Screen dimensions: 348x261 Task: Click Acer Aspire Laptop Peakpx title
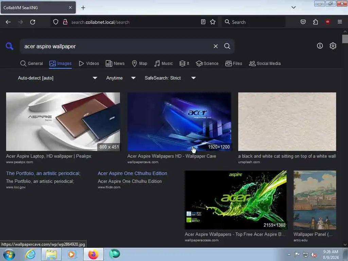(x=49, y=156)
